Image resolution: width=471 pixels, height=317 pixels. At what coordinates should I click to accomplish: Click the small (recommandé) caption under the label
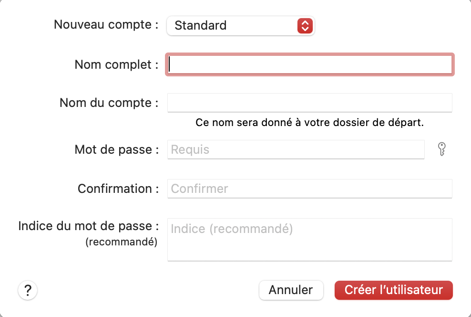[121, 242]
